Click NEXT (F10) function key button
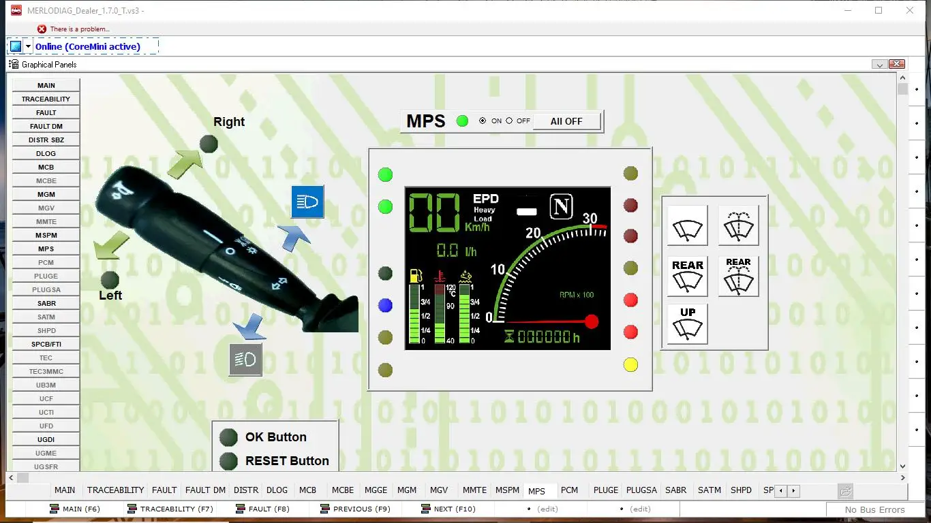Screen dimensions: 931x523 [x=448, y=509]
